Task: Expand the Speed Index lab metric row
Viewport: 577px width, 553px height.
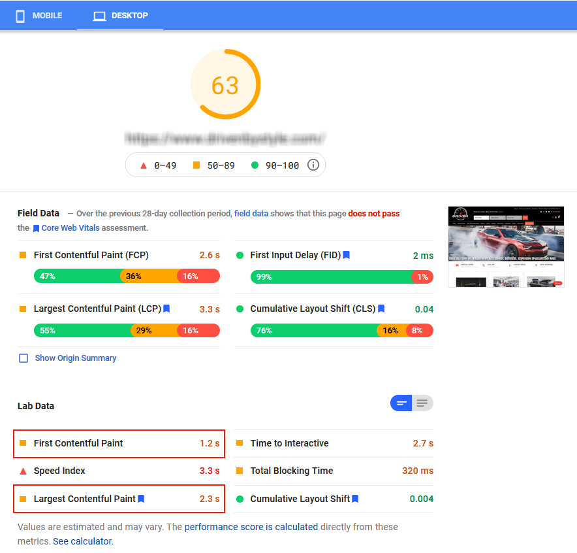Action: [119, 471]
